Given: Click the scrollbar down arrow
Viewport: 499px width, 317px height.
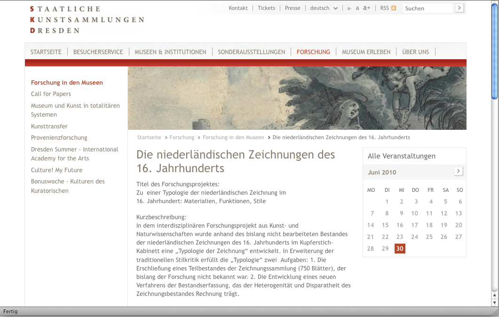Looking at the screenshot, I should pyautogui.click(x=494, y=303).
